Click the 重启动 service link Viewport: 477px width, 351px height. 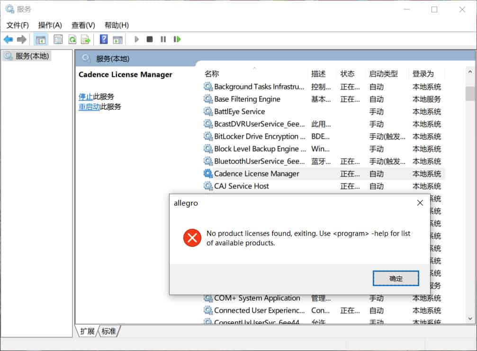click(x=89, y=107)
